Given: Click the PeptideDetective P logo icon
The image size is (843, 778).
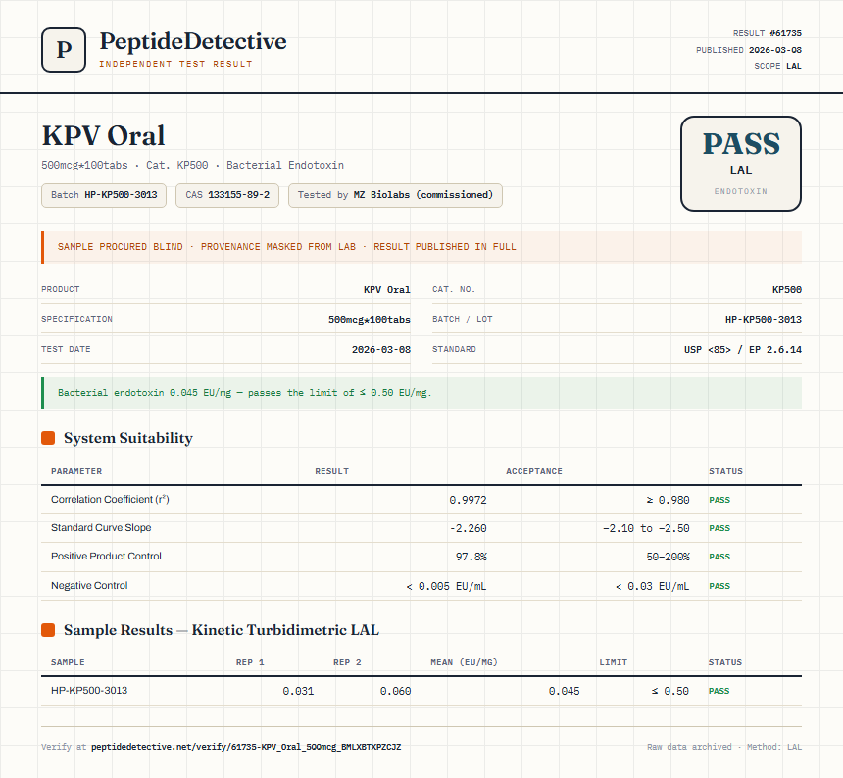Looking at the screenshot, I should point(64,50).
